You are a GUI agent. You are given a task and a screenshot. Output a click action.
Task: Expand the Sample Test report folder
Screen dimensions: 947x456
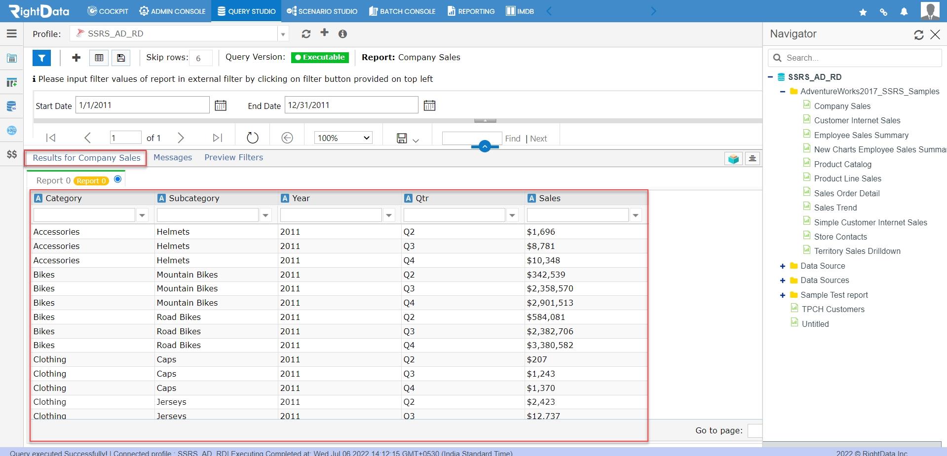(782, 295)
